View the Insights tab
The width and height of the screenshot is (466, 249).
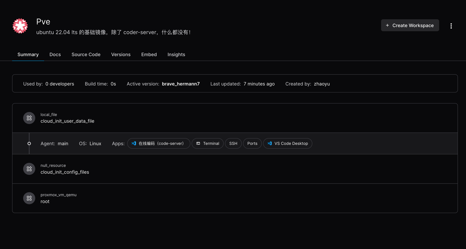coord(176,54)
